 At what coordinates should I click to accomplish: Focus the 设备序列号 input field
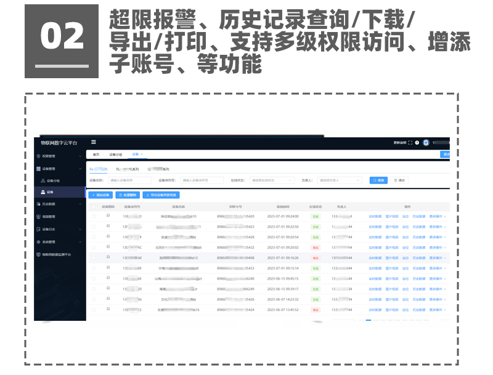202,180
